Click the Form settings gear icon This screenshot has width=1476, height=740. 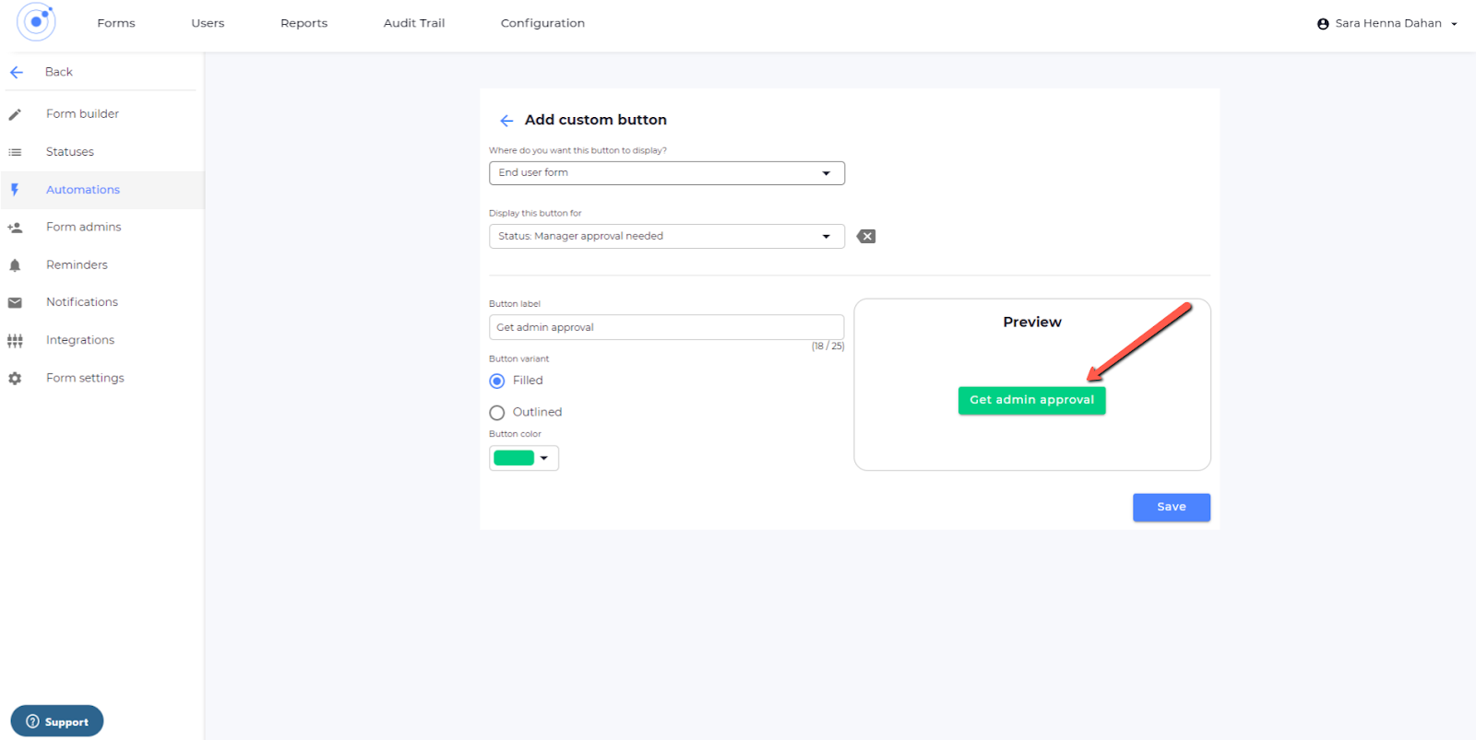pyautogui.click(x=15, y=379)
